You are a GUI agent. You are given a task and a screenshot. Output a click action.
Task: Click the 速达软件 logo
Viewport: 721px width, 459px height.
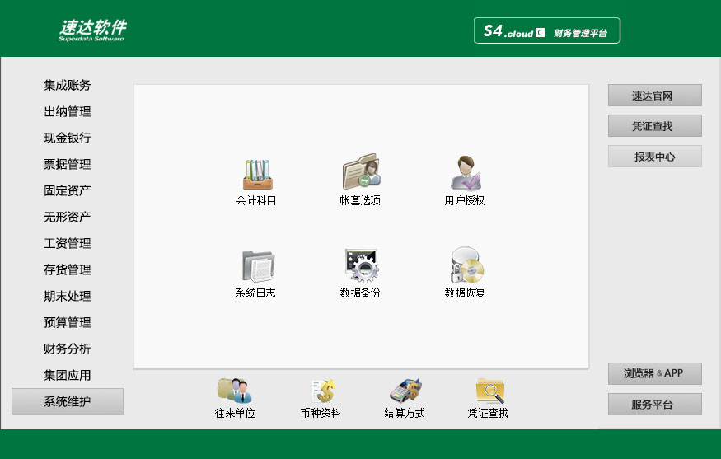[92, 30]
